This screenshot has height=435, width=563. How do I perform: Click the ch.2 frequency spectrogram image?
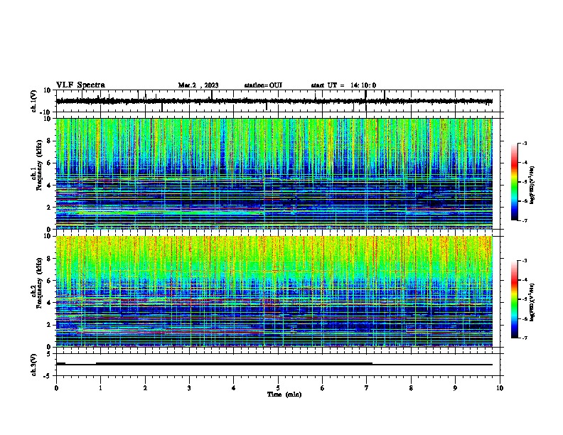coord(274,291)
